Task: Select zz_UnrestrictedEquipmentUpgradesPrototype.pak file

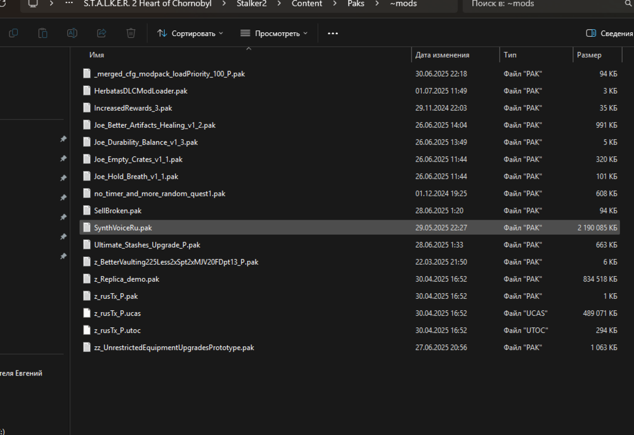Action: pyautogui.click(x=174, y=347)
